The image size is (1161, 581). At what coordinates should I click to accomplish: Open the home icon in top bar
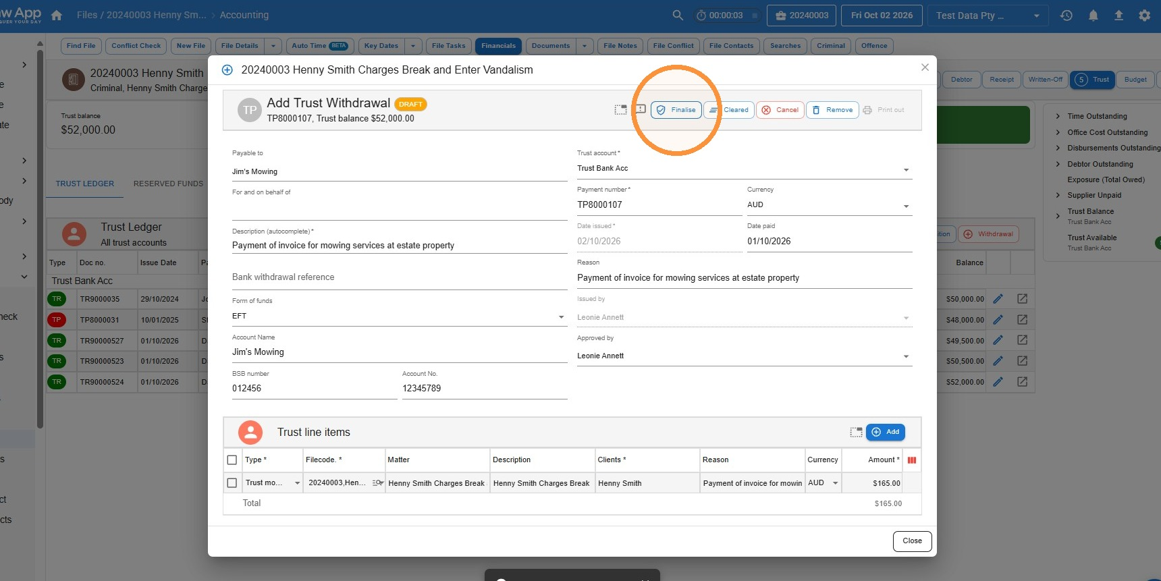[57, 15]
